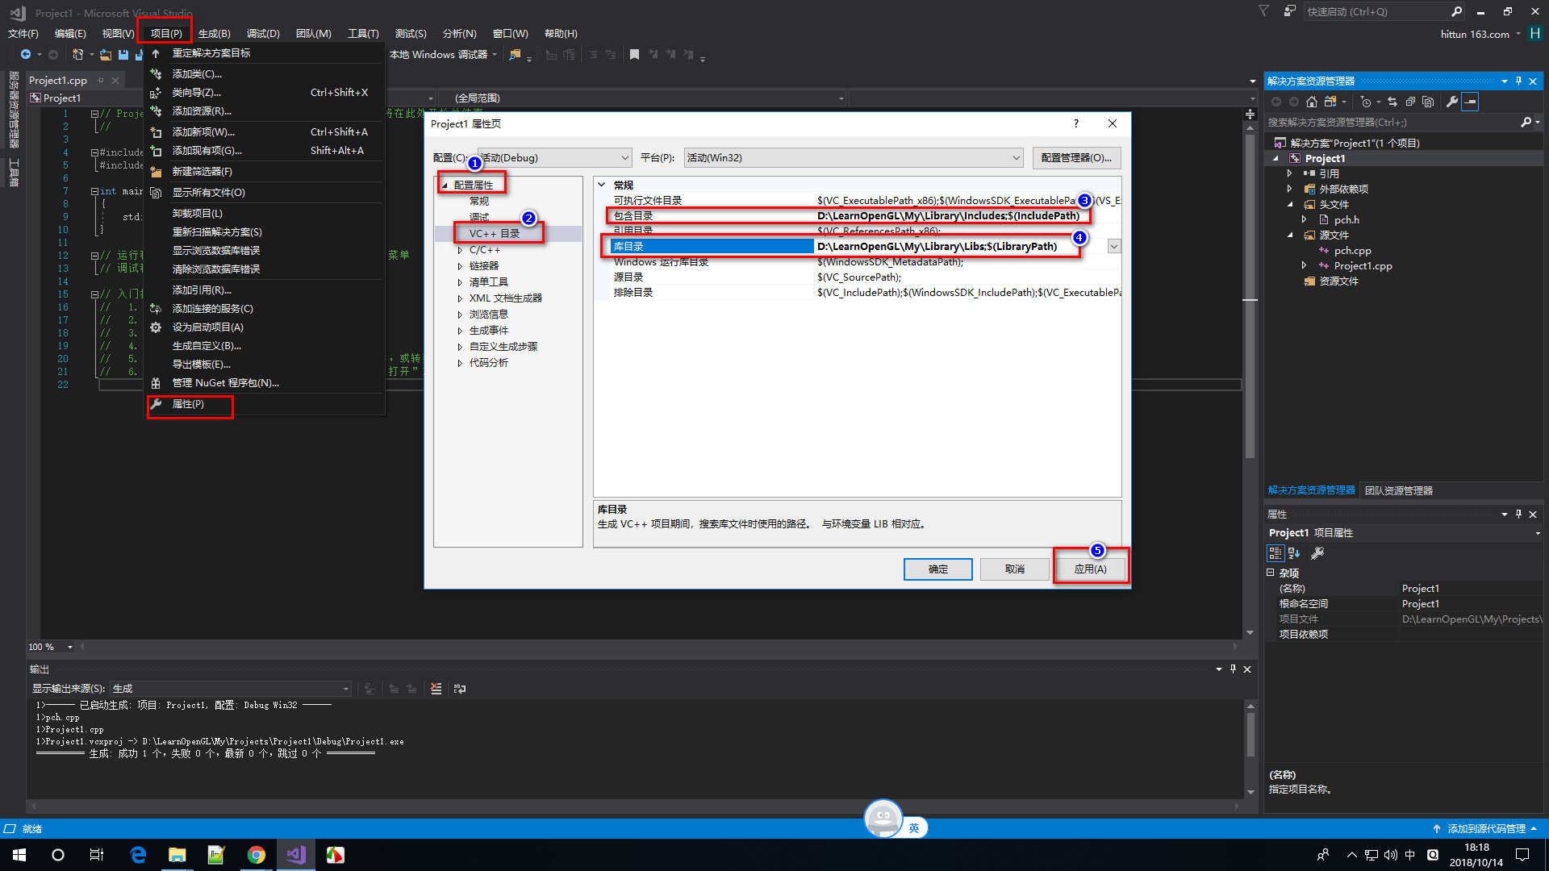
Task: Click the alphabetical sort icon in Properties panel
Action: [x=1294, y=553]
